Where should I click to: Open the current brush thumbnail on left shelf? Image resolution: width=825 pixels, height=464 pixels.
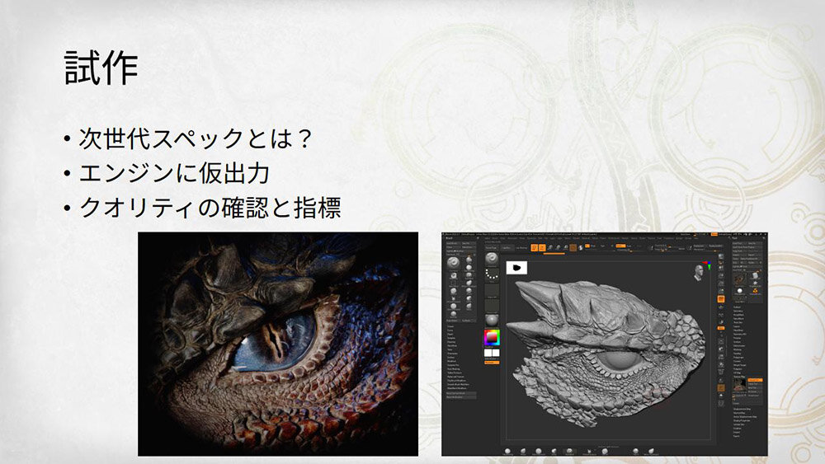tap(492, 258)
